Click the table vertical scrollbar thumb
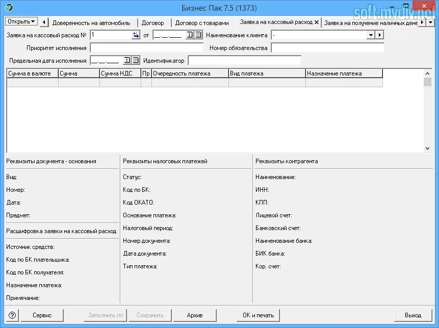This screenshot has height=328, width=439. point(427,82)
